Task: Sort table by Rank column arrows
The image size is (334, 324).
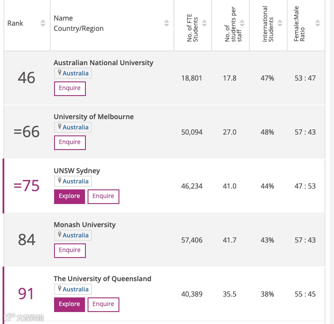Action: (x=43, y=23)
